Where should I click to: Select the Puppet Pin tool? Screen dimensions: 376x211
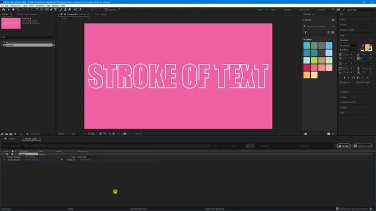[x=80, y=9]
